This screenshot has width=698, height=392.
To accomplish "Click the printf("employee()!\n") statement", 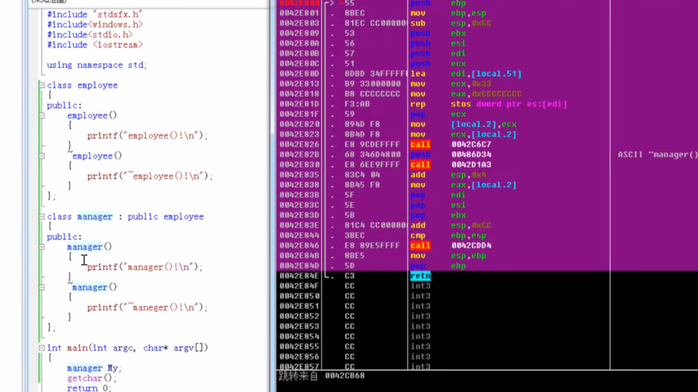I will (x=147, y=136).
